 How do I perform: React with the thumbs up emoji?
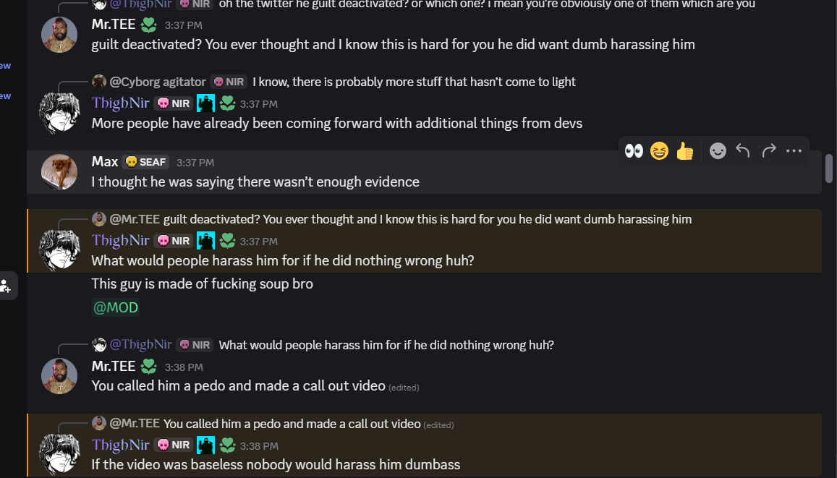point(685,152)
